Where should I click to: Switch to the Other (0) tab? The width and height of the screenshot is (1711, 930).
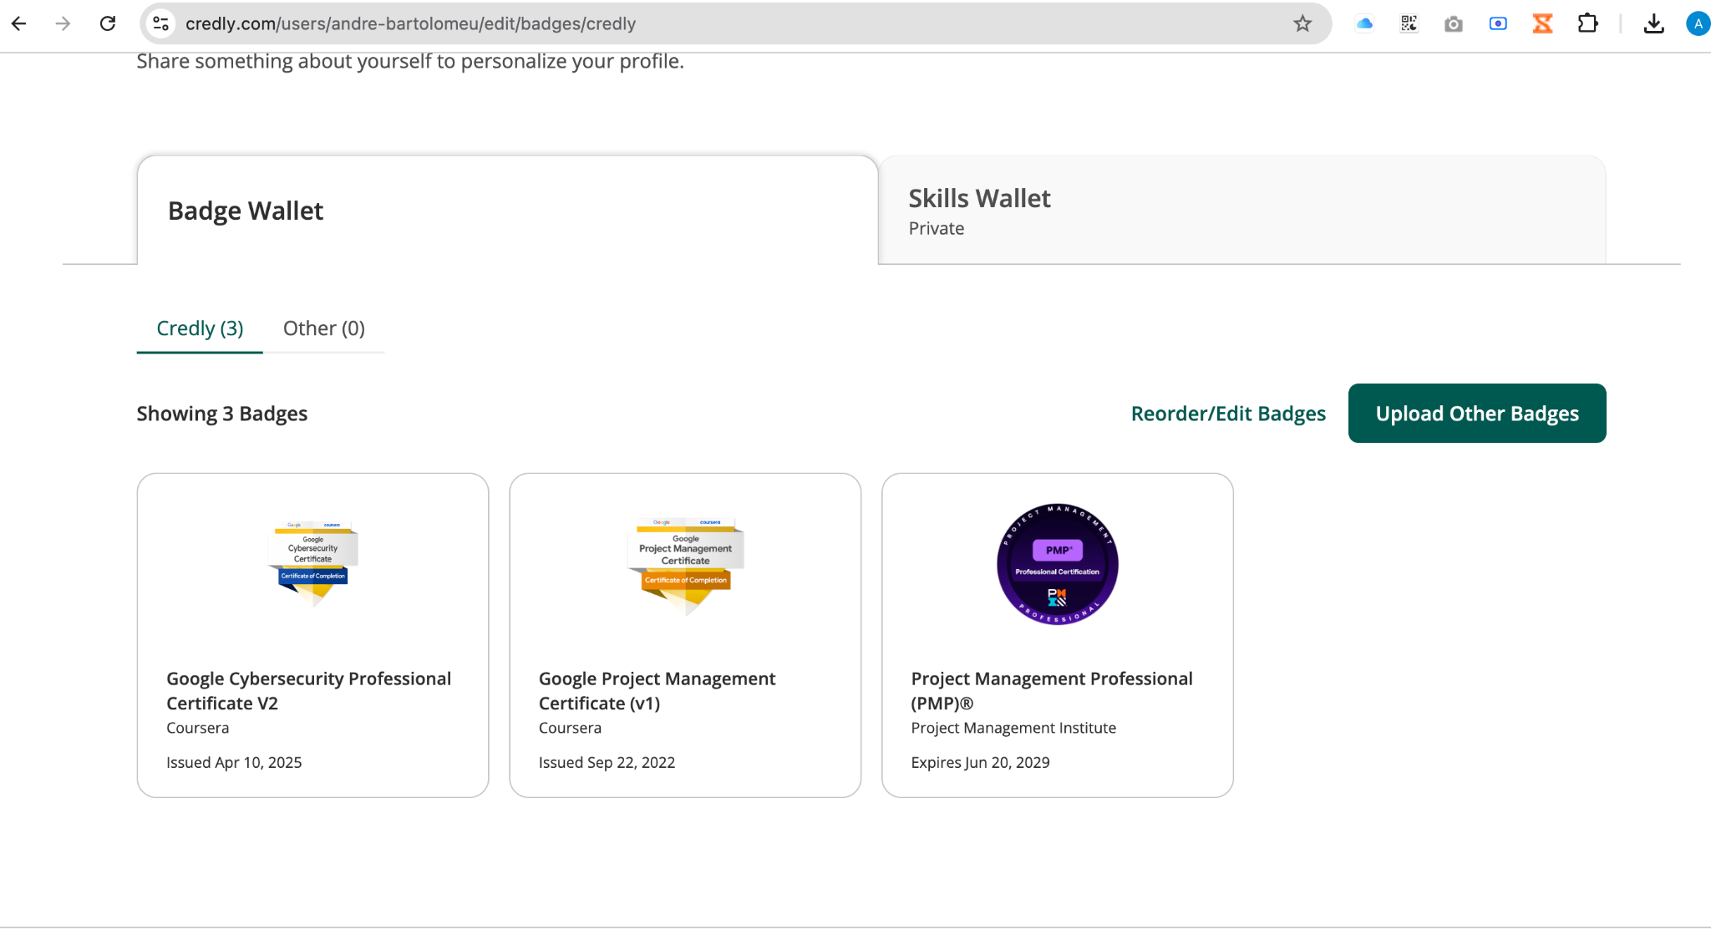pos(324,328)
